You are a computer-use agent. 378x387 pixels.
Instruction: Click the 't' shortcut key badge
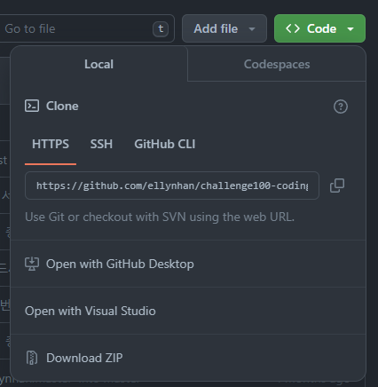click(x=161, y=28)
